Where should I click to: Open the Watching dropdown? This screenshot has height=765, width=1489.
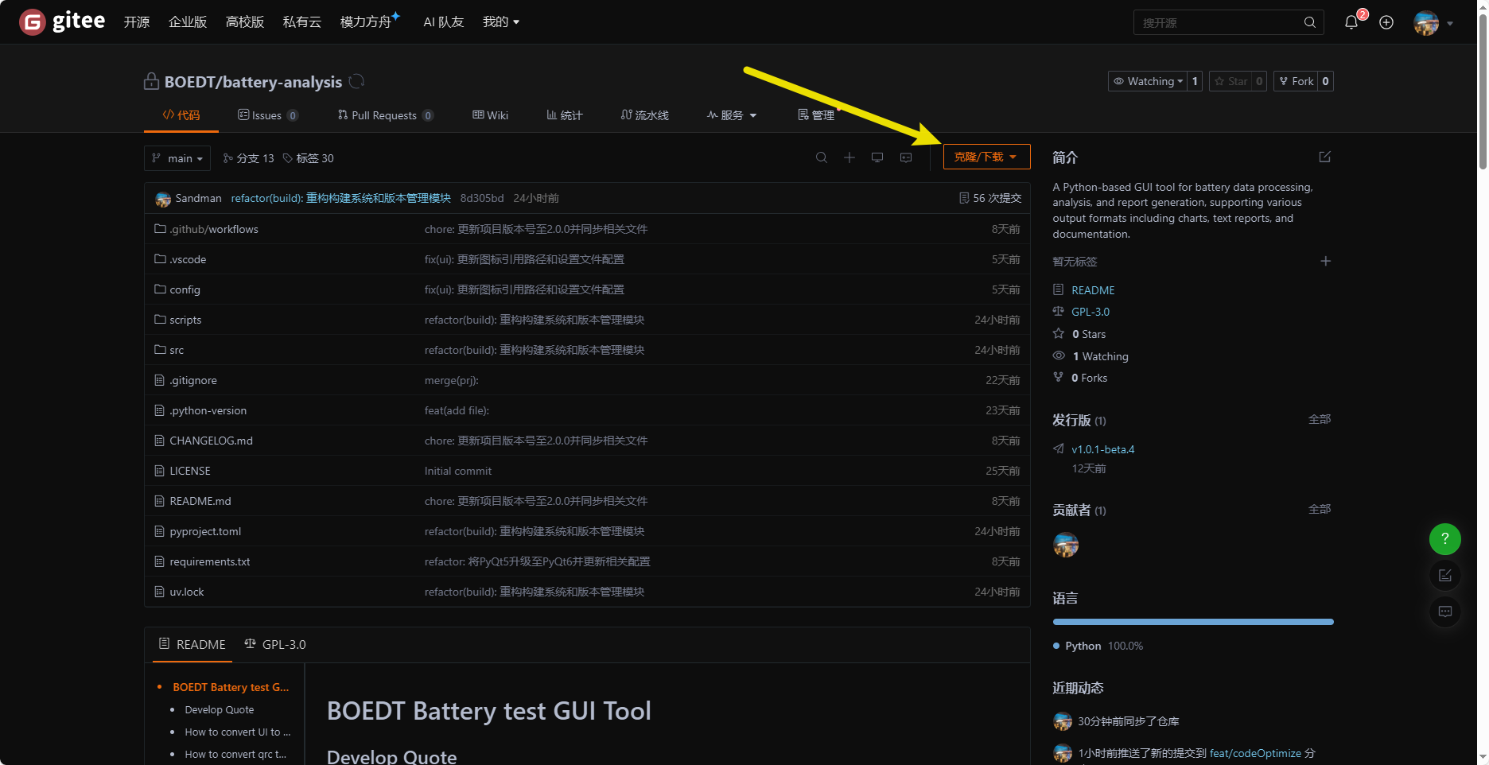[x=1148, y=81]
